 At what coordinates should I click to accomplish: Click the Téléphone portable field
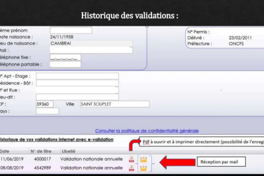point(65,65)
